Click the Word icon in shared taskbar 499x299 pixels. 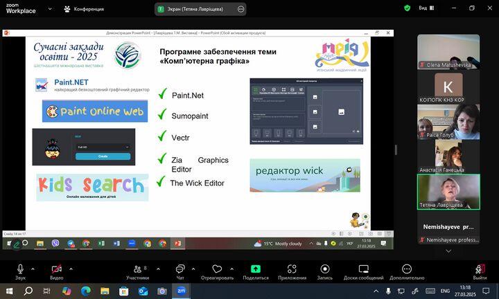pos(116,244)
